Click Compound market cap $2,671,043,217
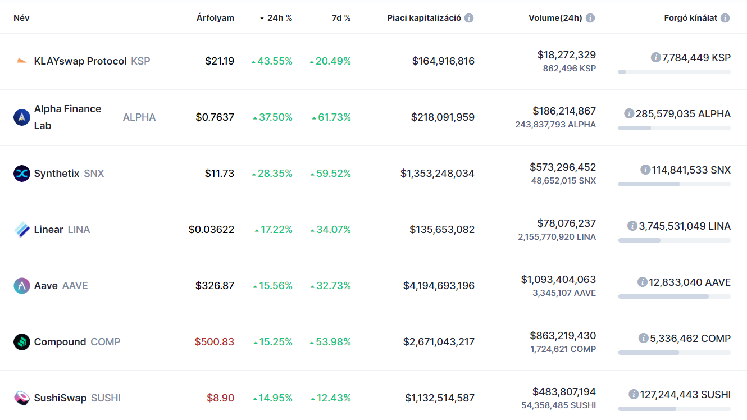The image size is (747, 420). click(x=439, y=342)
